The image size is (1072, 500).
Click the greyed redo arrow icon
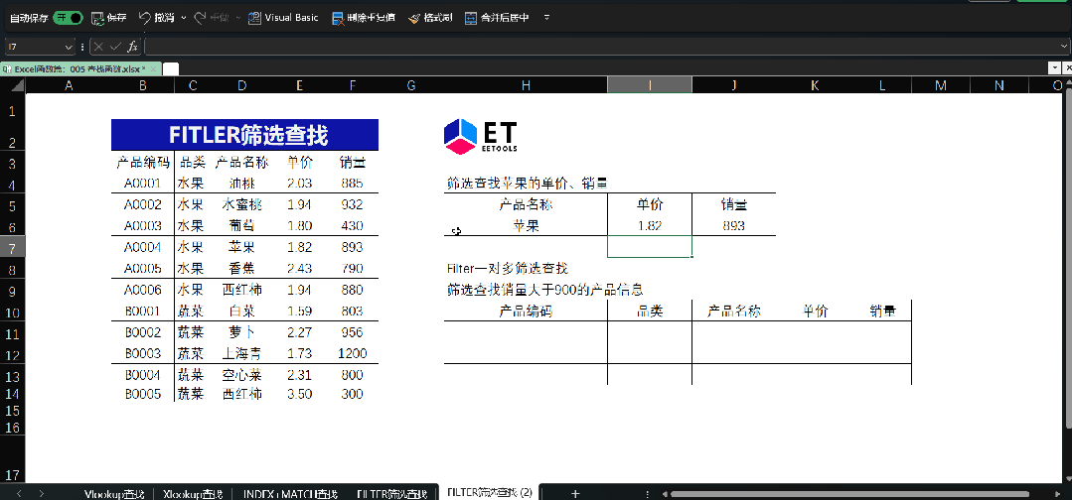click(200, 18)
